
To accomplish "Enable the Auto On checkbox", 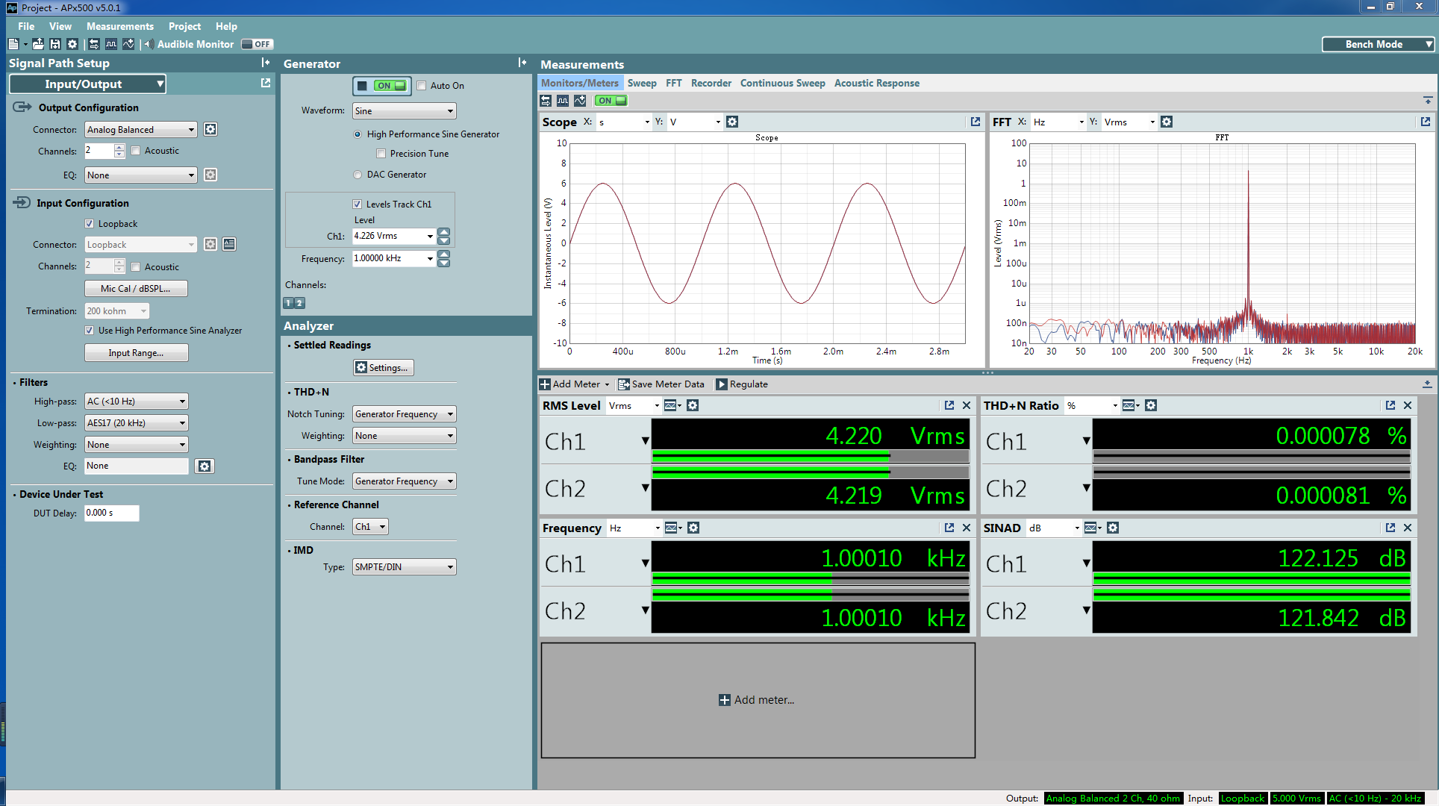I will tap(422, 85).
